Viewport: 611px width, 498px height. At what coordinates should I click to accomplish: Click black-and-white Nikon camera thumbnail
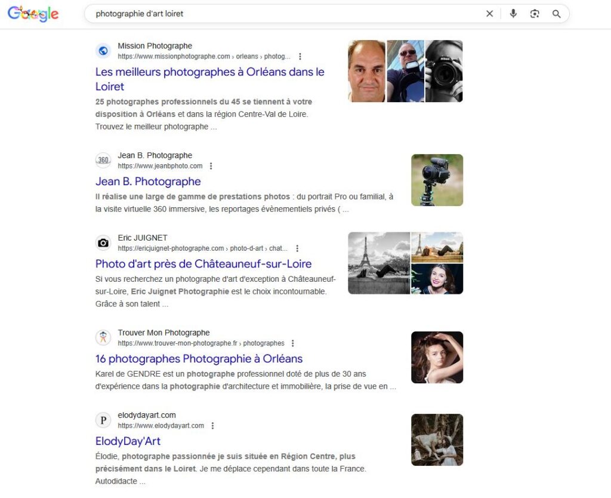[x=444, y=71]
